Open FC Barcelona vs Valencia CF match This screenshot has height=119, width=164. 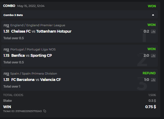36,80
